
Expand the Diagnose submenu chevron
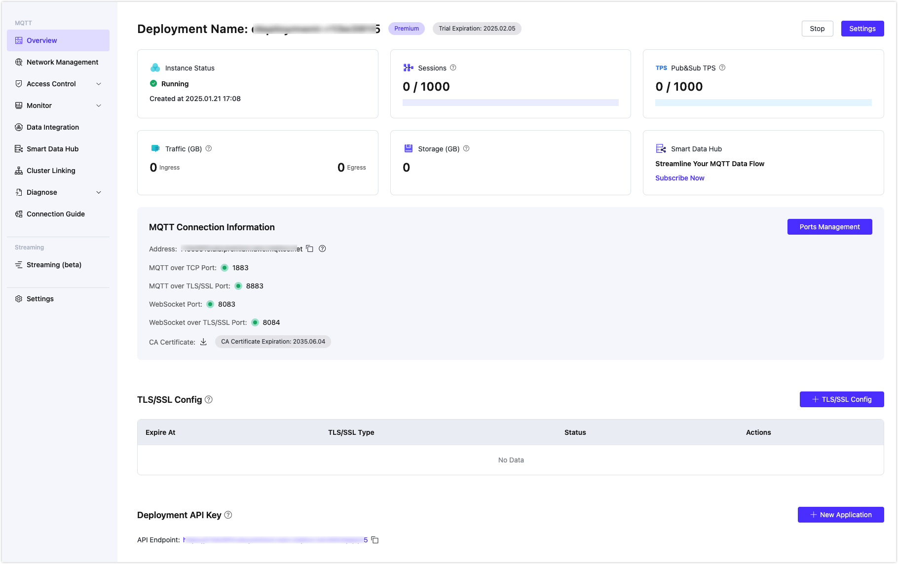[x=99, y=192]
